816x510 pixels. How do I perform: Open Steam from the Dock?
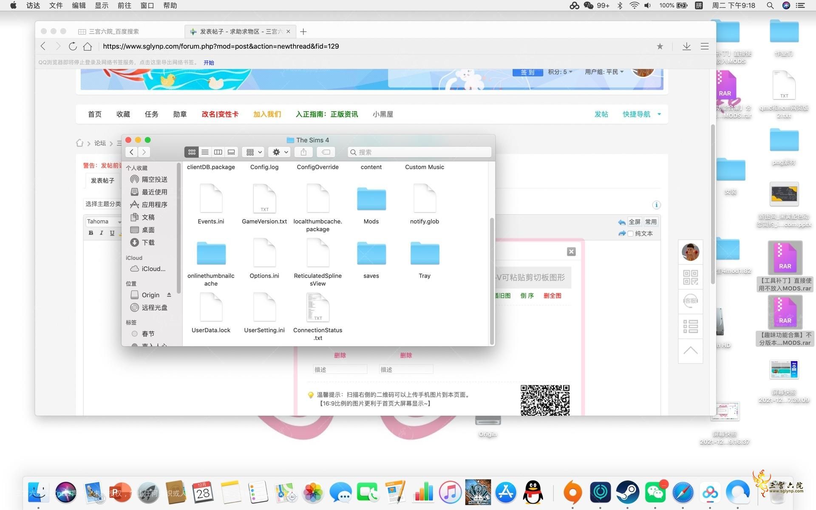point(627,493)
